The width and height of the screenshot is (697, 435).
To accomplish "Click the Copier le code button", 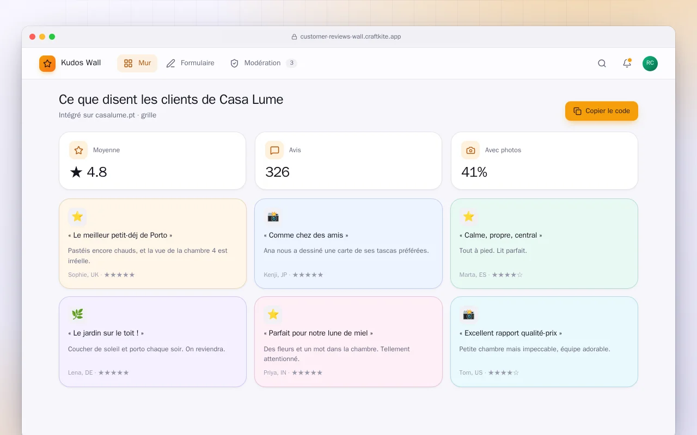I will [601, 111].
